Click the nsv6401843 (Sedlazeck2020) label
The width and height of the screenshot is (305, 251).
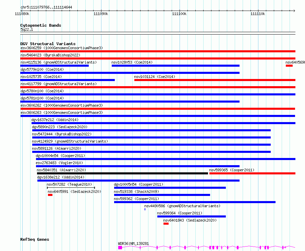[190, 220]
